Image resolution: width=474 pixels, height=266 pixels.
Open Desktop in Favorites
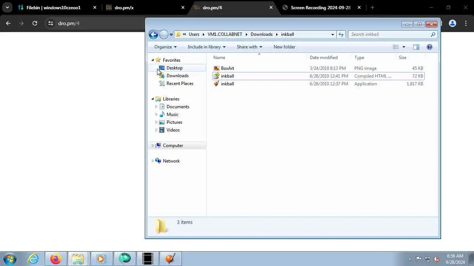click(x=174, y=68)
